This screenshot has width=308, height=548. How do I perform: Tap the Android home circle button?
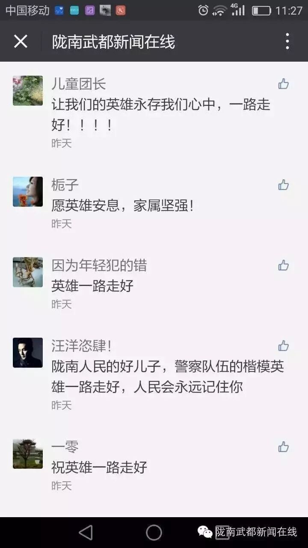(154, 532)
